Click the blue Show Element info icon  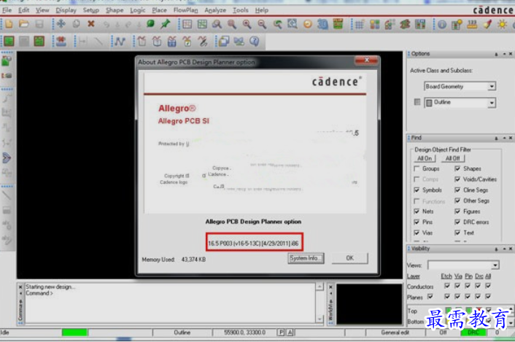(x=442, y=25)
